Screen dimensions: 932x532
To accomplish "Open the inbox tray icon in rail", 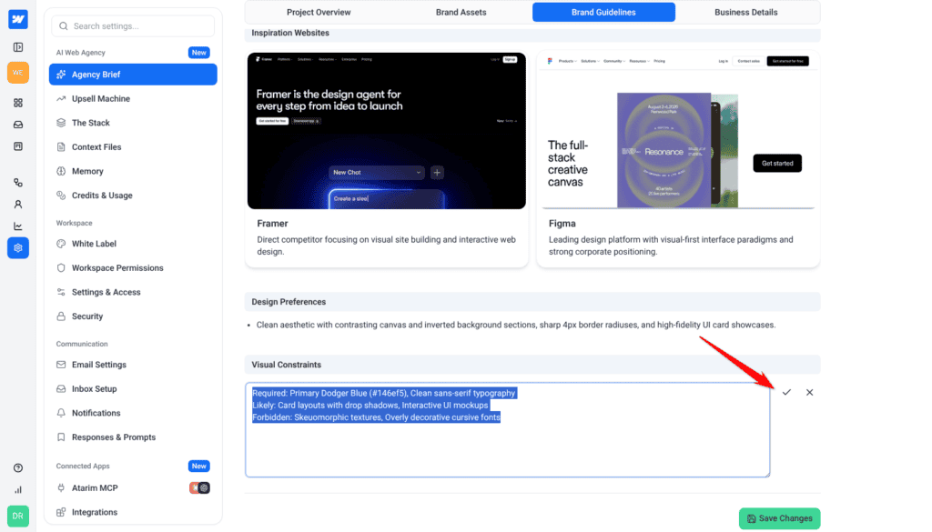I will pos(18,125).
